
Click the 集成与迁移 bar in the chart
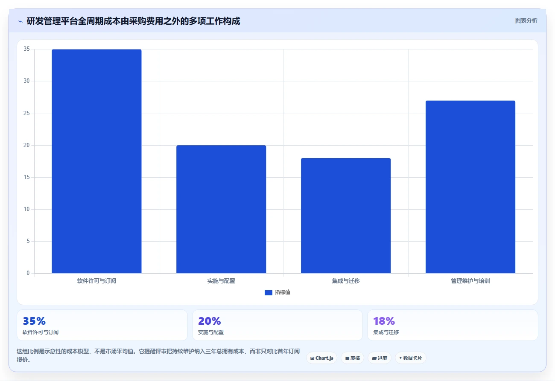346,216
